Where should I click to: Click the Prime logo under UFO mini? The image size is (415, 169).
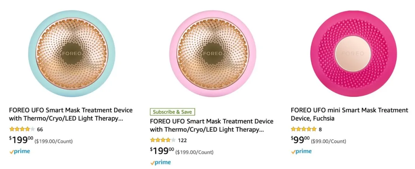pyautogui.click(x=302, y=151)
